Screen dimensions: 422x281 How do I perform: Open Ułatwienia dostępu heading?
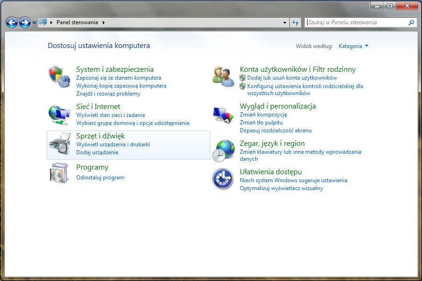271,172
